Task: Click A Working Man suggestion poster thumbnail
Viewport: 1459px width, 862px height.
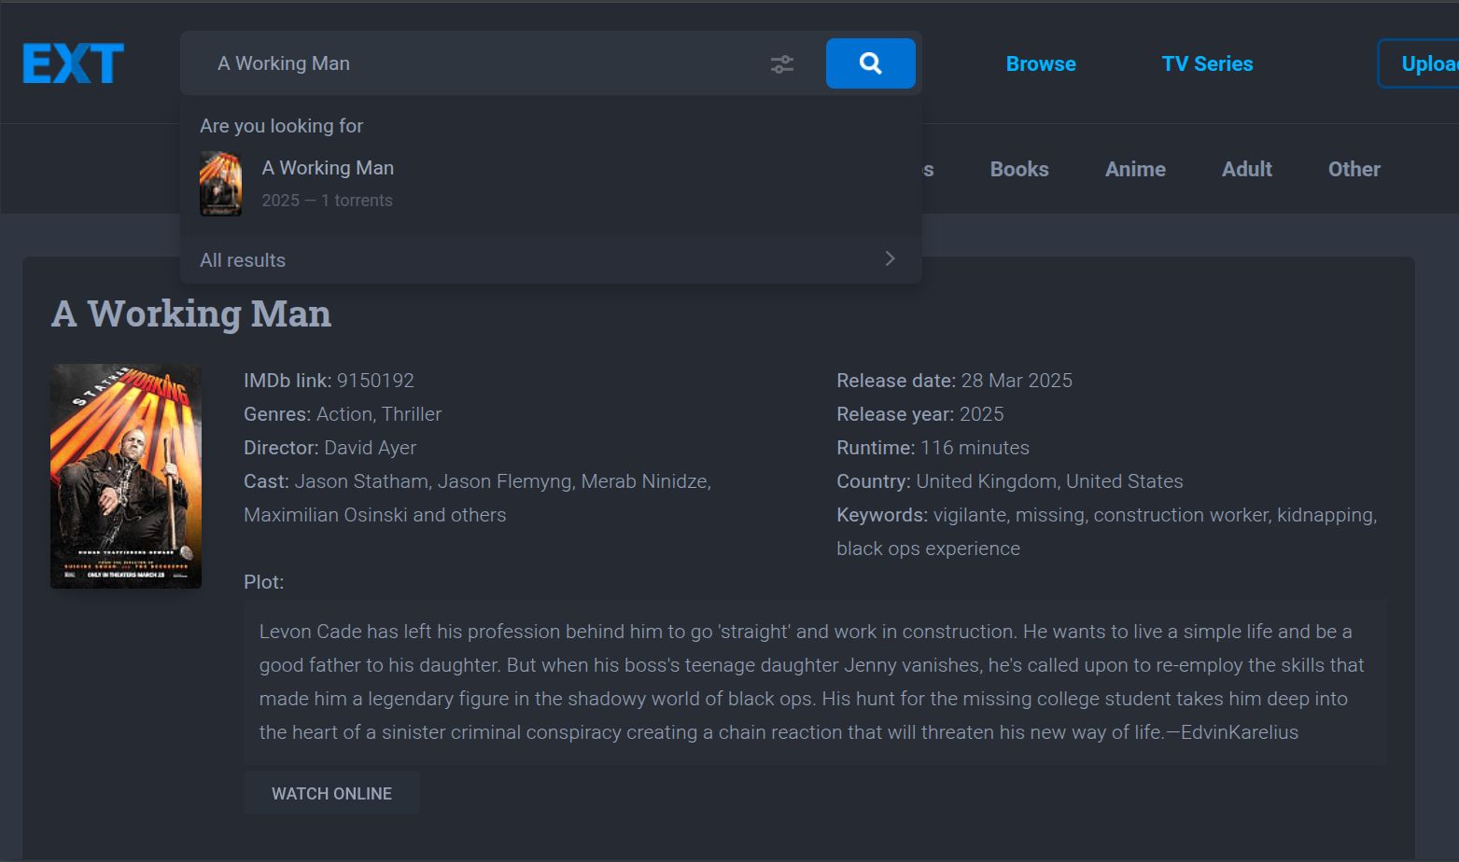Action: 221,184
